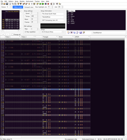
Task: Move the frame up with the up arrow icon
Action: coord(32,4)
